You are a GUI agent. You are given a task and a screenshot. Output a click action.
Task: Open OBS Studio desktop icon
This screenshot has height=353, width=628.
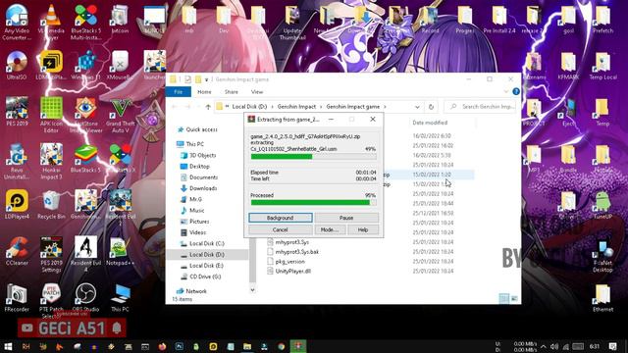[x=85, y=297]
